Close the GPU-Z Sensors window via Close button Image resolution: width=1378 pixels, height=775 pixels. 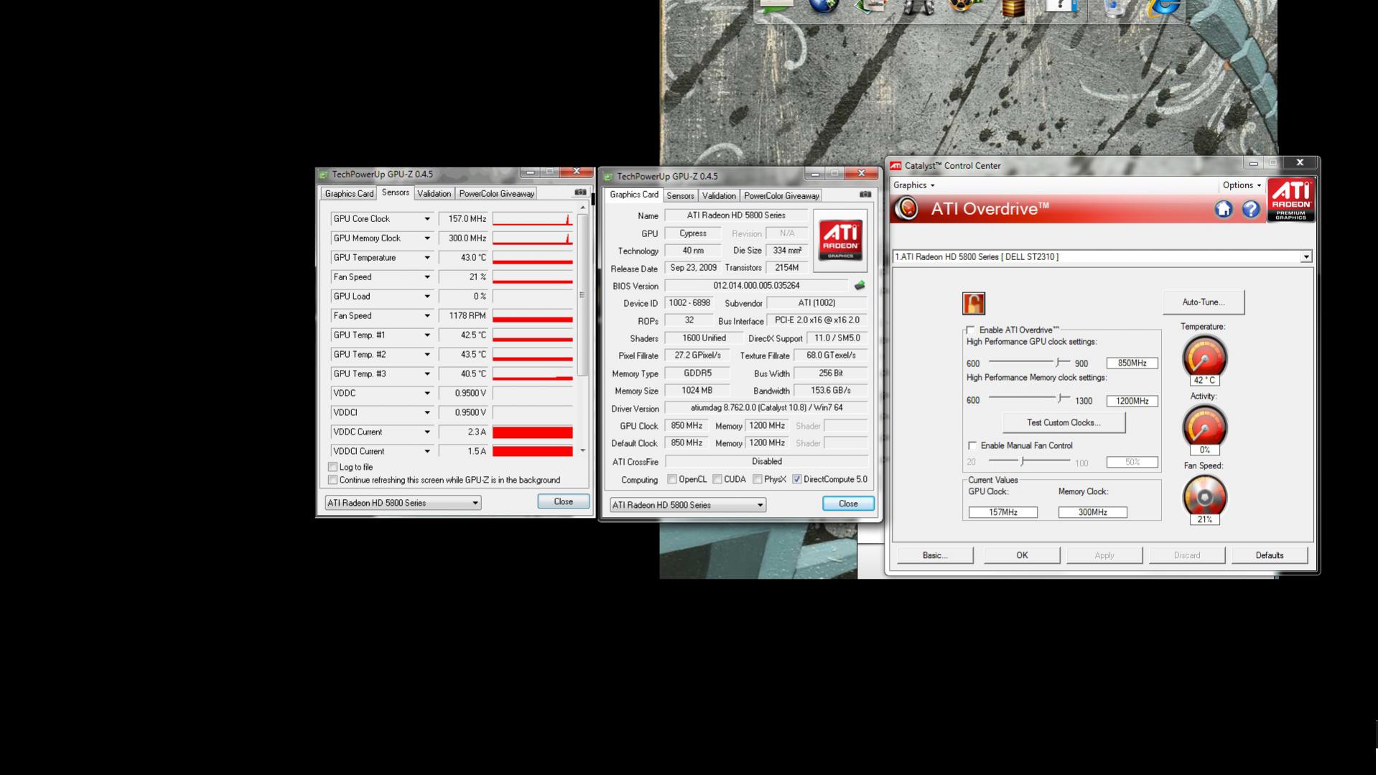(x=563, y=501)
